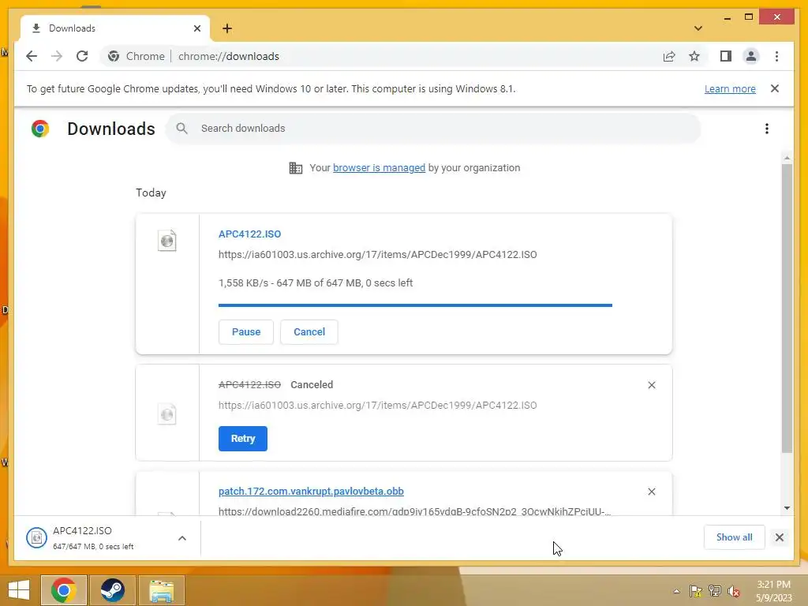Click APC4122.ISO icon in download shelf
This screenshot has height=606, width=808.
36,538
